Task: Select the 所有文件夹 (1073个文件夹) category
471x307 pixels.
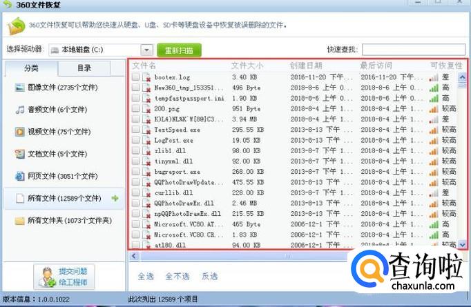Action: 63,221
